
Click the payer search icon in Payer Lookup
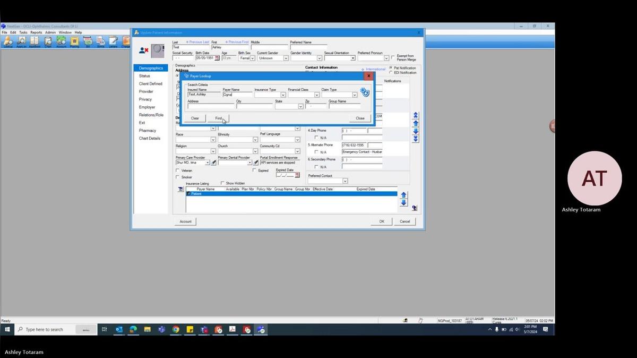click(365, 93)
